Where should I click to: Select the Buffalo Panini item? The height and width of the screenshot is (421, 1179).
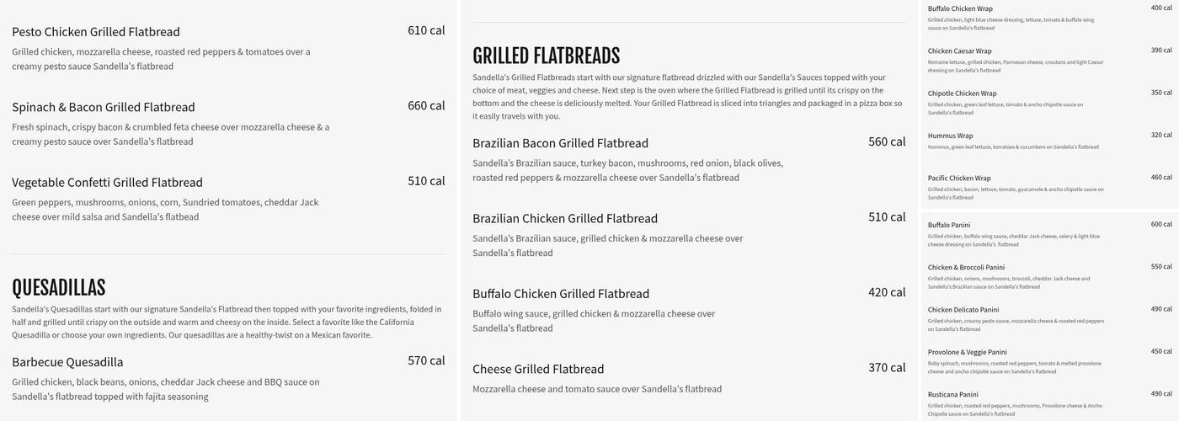click(949, 226)
